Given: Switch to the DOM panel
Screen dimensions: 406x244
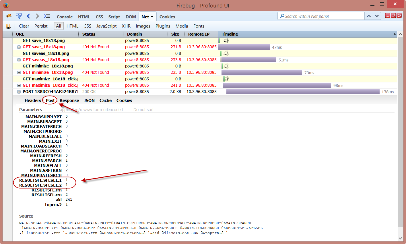Looking at the screenshot, I should coord(131,17).
